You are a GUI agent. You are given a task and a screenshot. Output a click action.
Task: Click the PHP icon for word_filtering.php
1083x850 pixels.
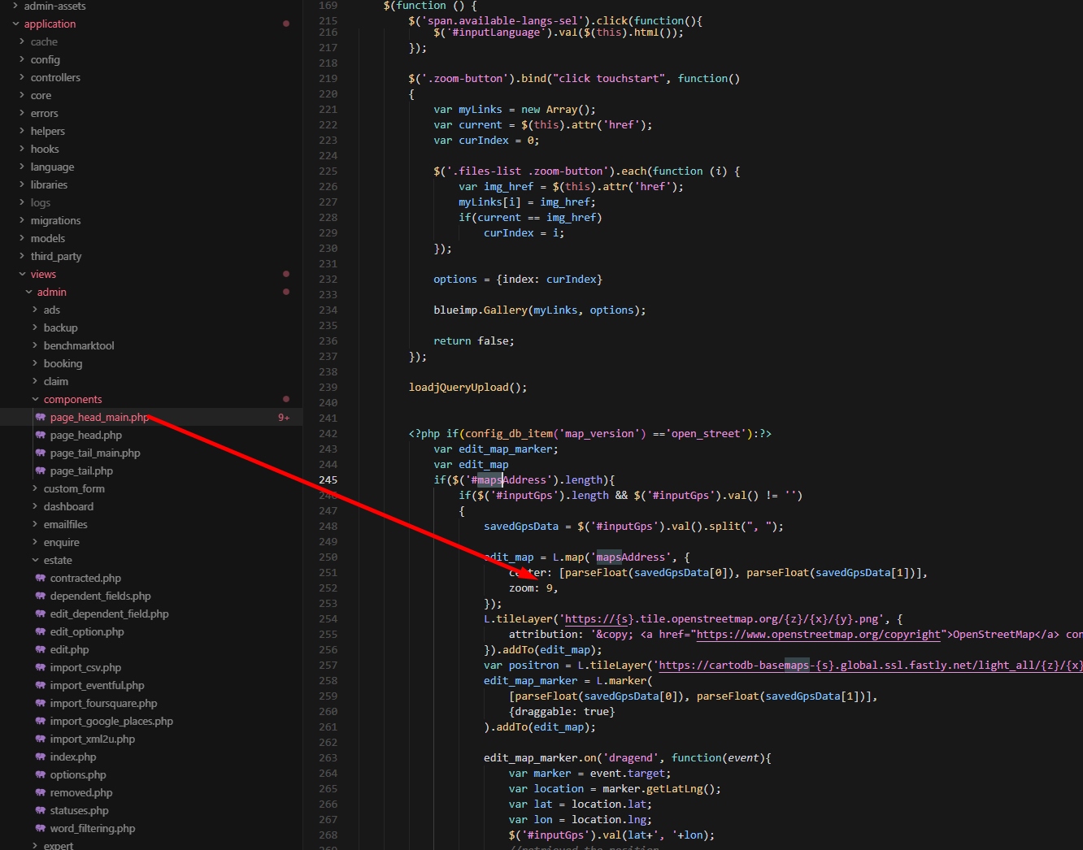(41, 829)
